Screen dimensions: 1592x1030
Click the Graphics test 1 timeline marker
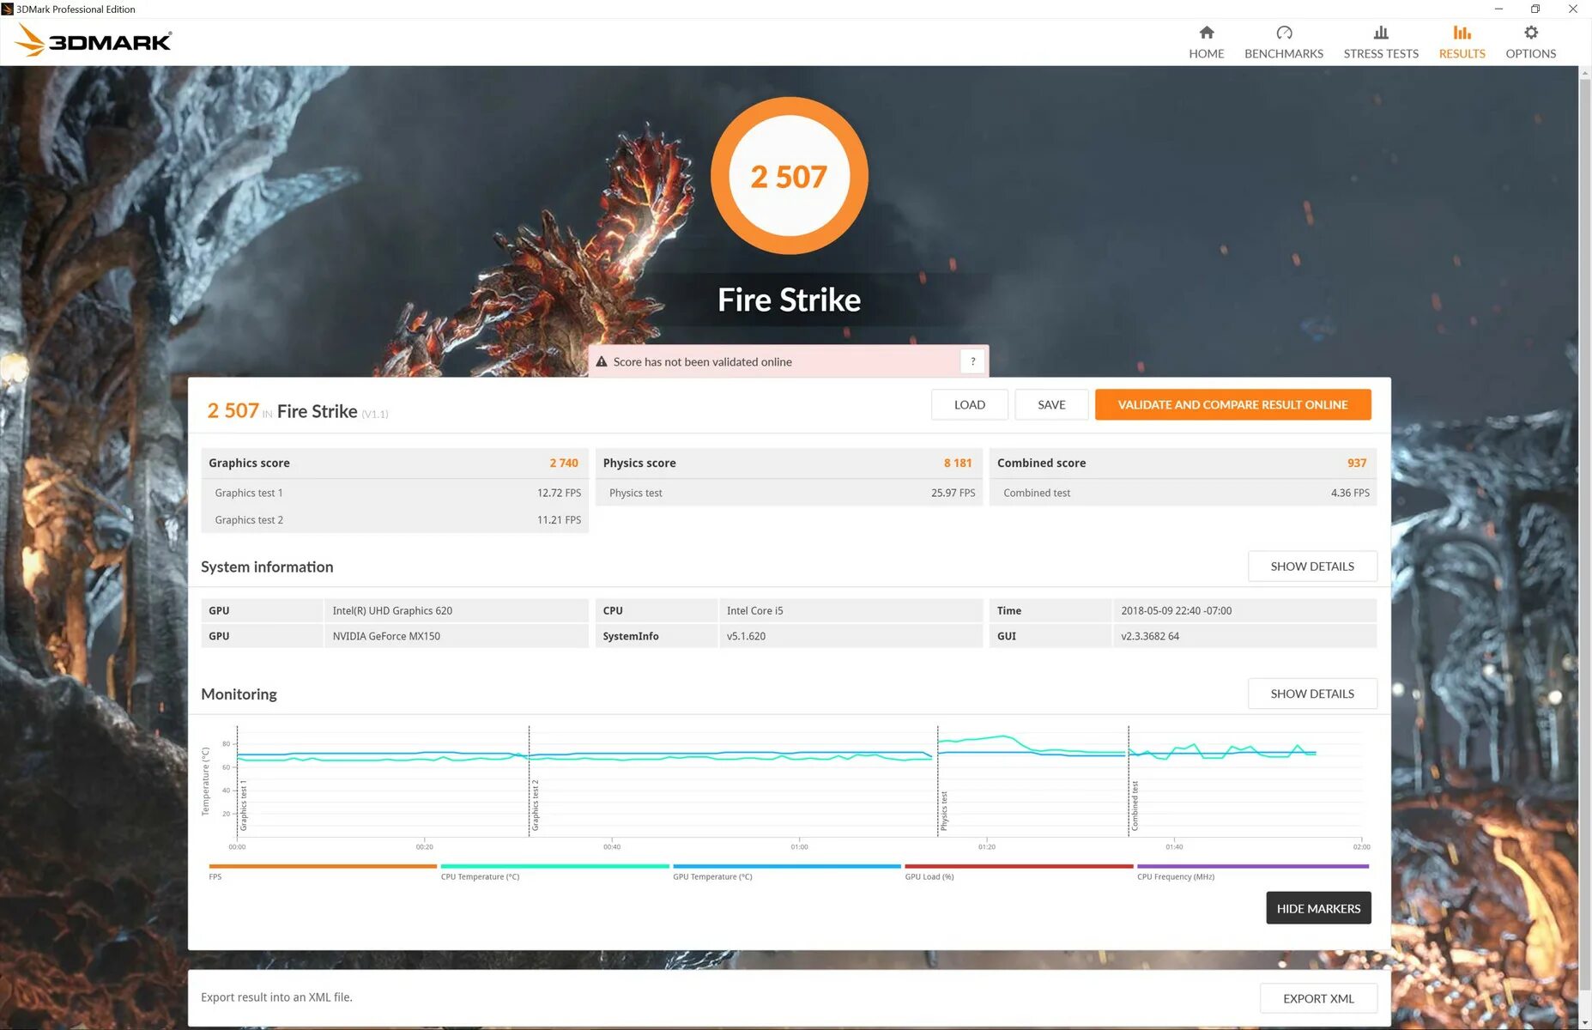[244, 806]
